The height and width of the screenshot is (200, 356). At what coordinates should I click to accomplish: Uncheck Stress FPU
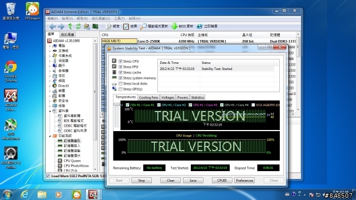point(121,67)
